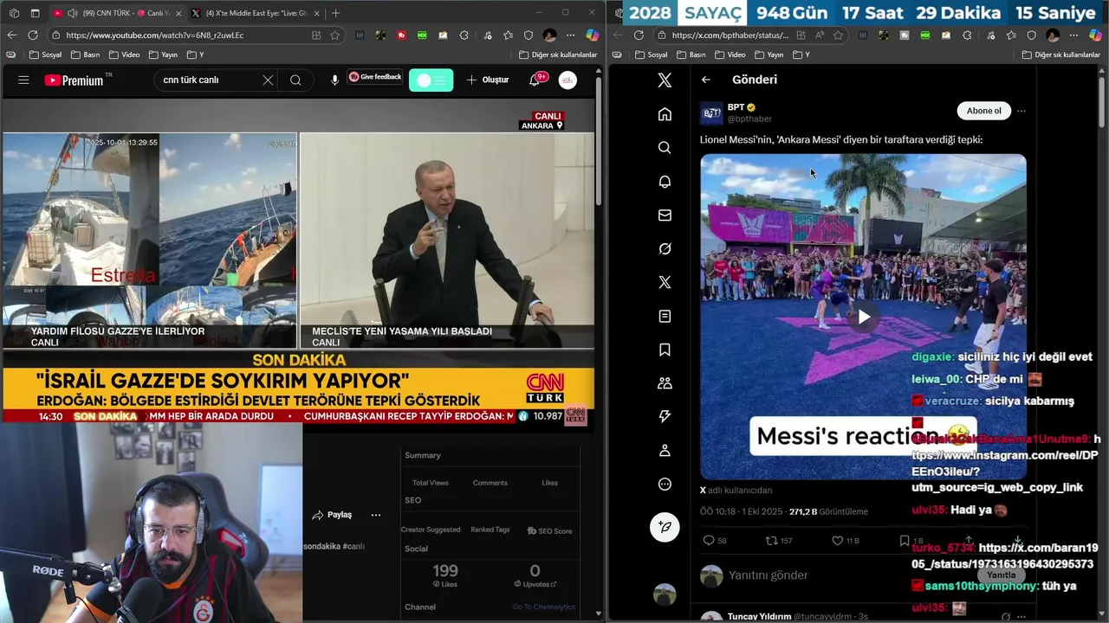The image size is (1109, 623).
Task: Open left browser settings and more menu
Action: point(570,35)
